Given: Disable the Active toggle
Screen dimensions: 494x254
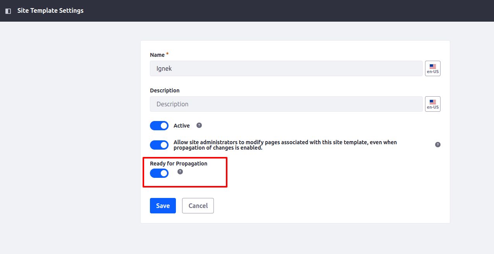Looking at the screenshot, I should coord(159,126).
